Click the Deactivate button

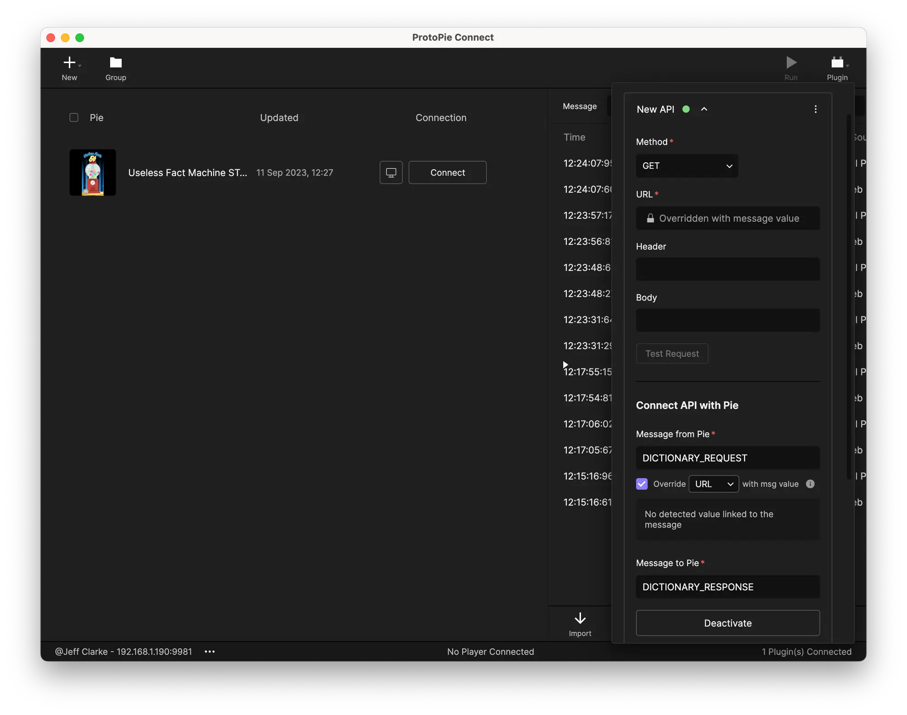coord(728,623)
